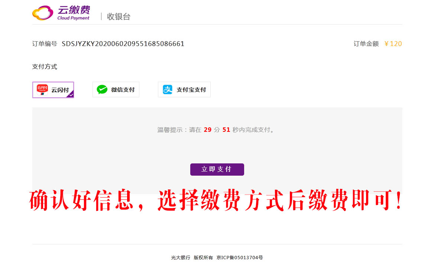Click the 支付方式 section heading

[x=45, y=66]
